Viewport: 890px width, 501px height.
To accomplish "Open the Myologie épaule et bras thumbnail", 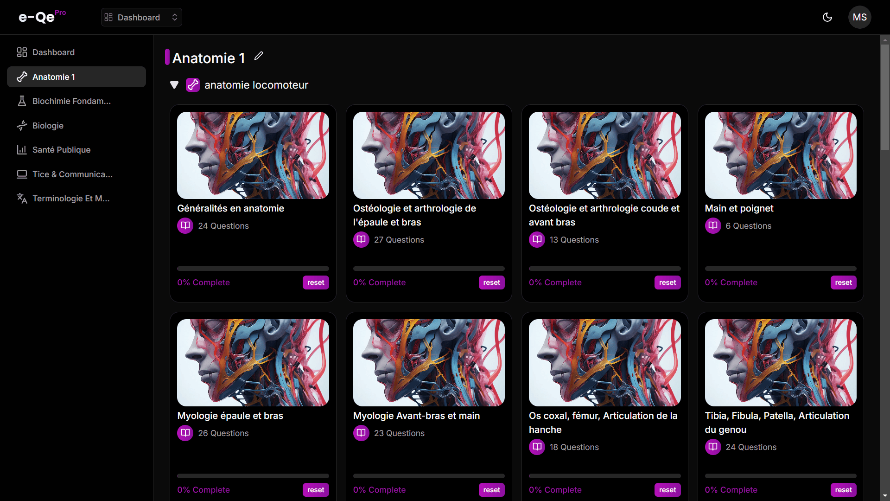I will 253,362.
